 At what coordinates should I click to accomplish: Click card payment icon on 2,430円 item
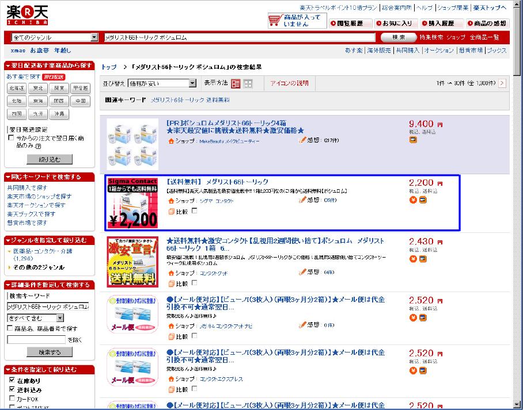[x=423, y=258]
